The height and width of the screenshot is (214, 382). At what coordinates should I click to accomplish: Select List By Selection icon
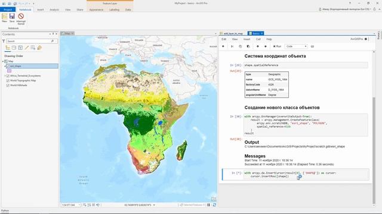pos(20,48)
